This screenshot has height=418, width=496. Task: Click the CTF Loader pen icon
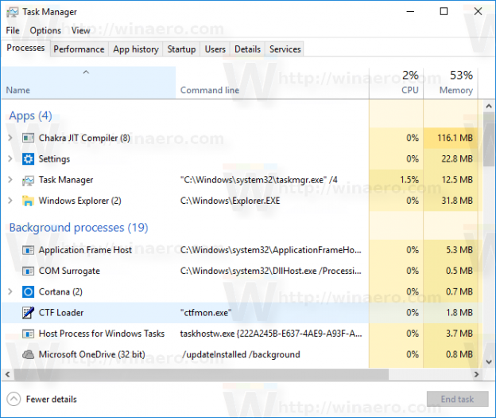coord(28,313)
